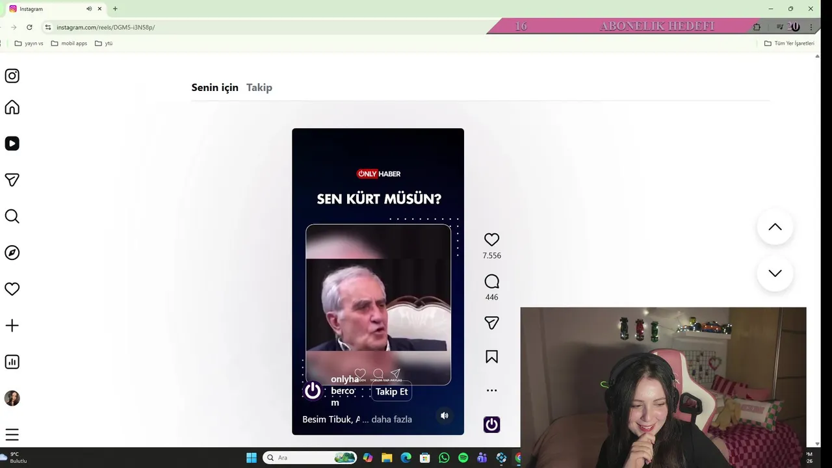Open onlyhabercom profile avatar on the reel
Screen dimensions: 832x468
click(313, 391)
